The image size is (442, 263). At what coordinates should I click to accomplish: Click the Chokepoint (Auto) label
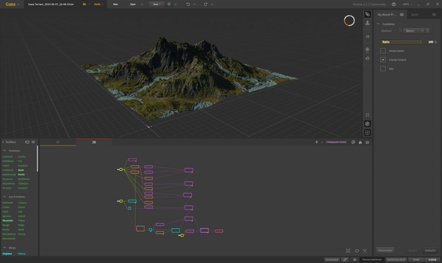tap(336, 142)
